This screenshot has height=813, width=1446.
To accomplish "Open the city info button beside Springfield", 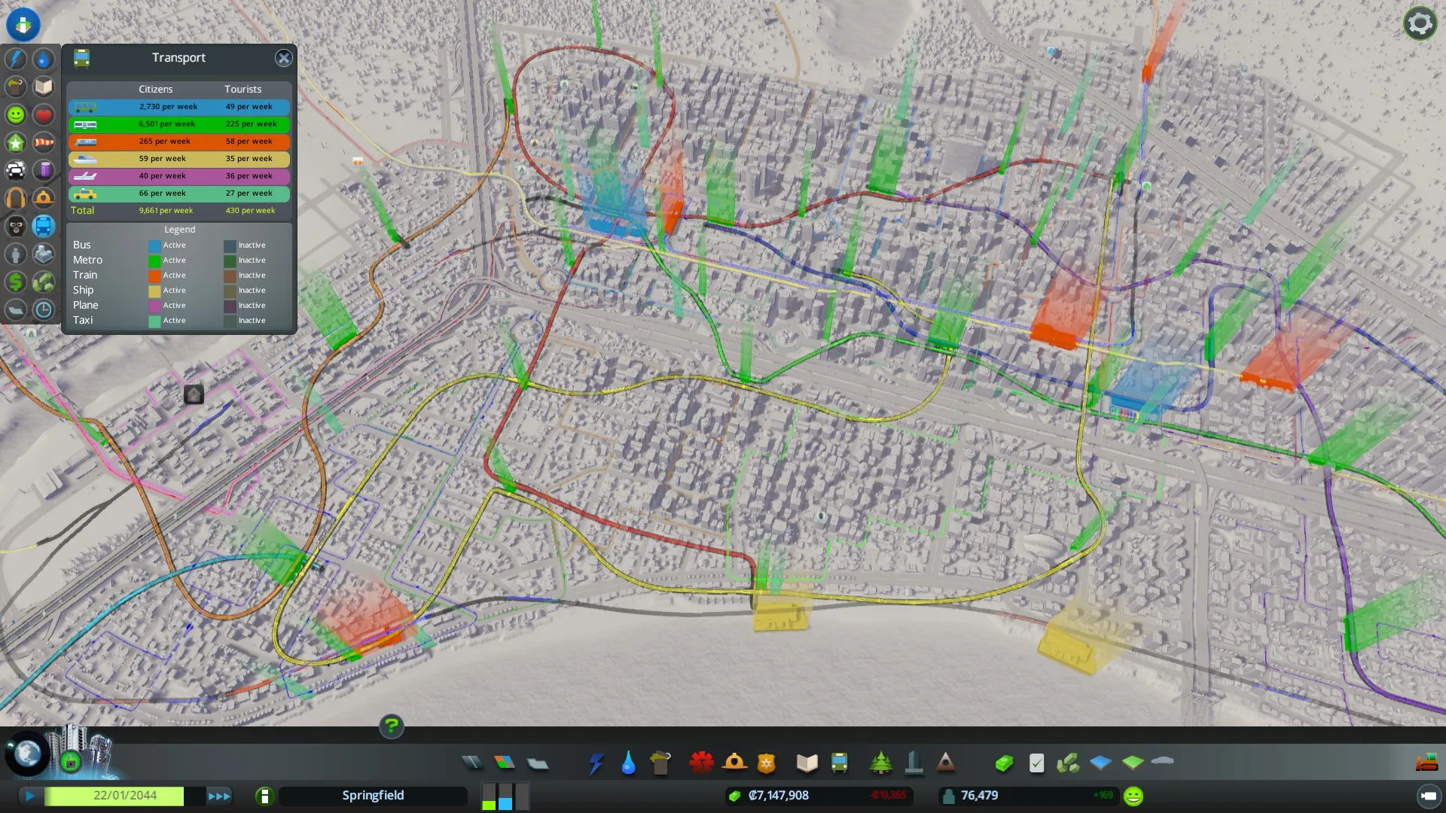I will point(264,796).
